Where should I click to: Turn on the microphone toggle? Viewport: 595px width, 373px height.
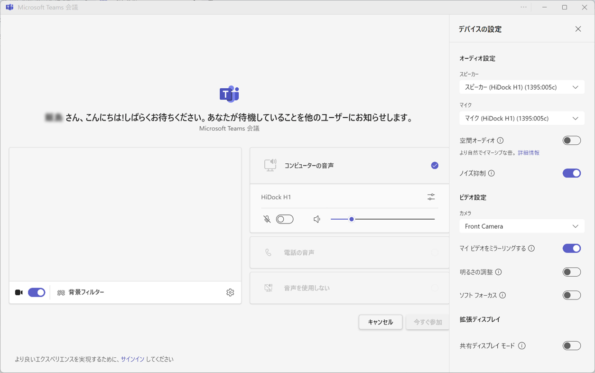click(x=285, y=219)
